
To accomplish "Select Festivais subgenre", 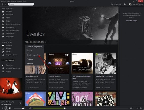I will coord(34,59).
